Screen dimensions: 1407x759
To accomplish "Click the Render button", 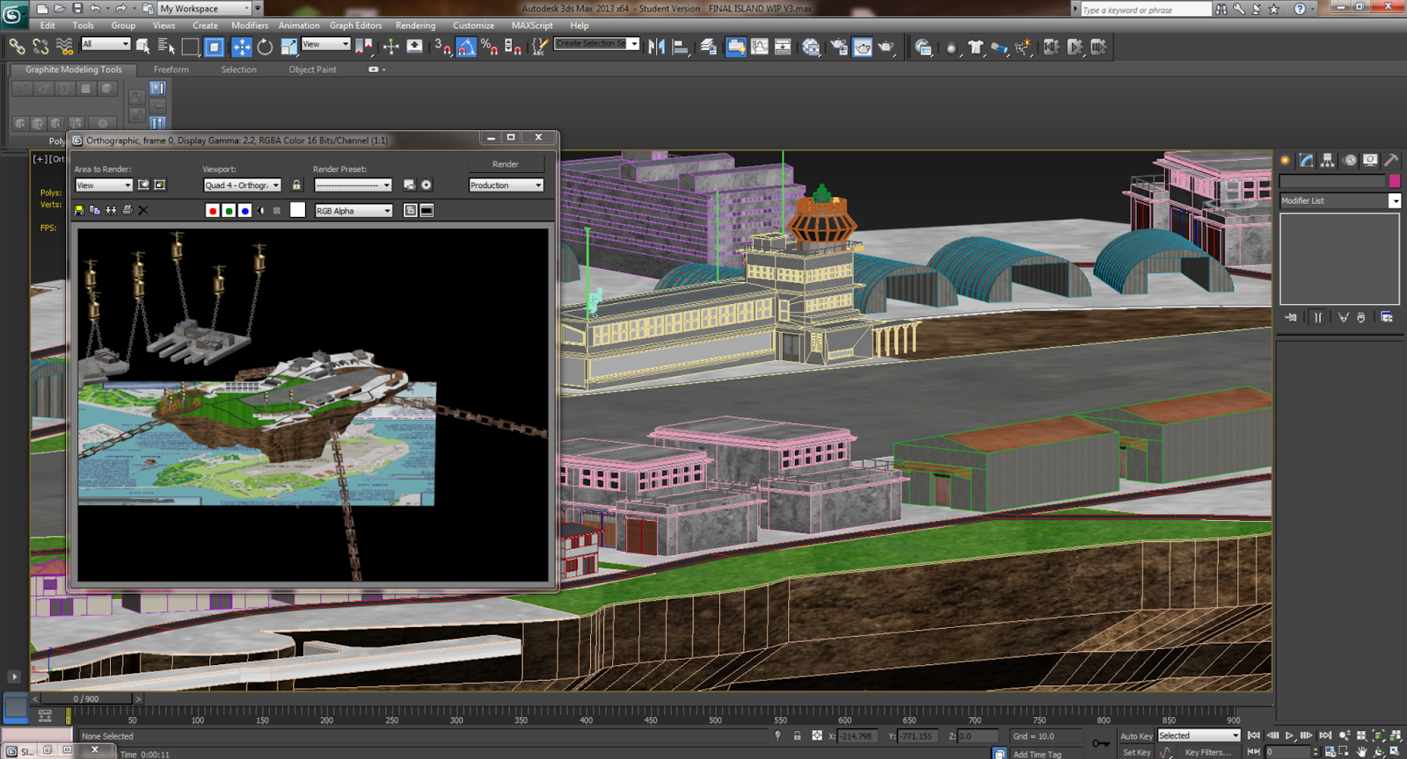I will pos(506,164).
